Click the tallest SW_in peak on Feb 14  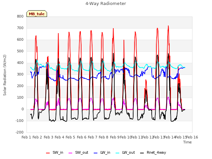click(168, 26)
